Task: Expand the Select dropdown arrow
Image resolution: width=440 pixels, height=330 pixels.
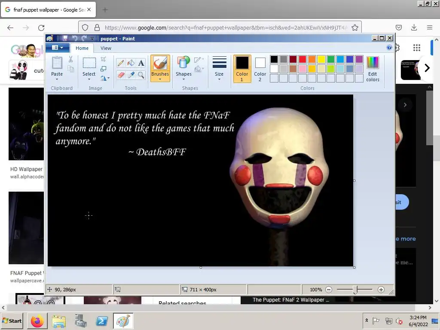Action: pos(89,79)
